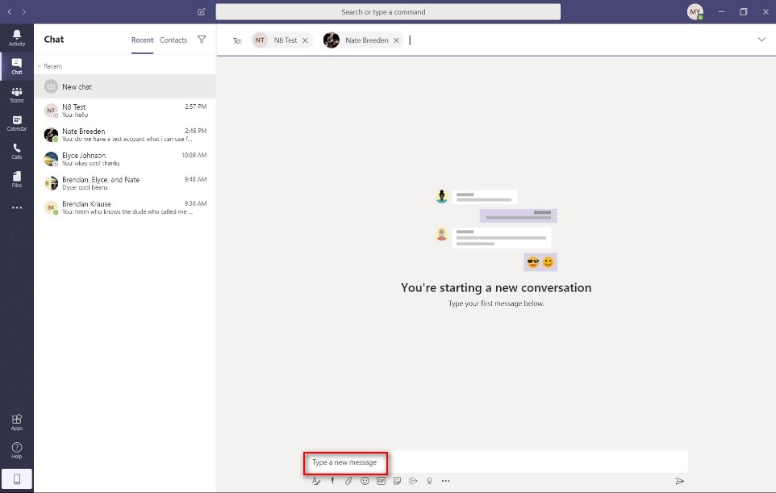Click Elyce Johnson's avatar picture
Viewport: 776px width, 493px height.
[x=51, y=159]
